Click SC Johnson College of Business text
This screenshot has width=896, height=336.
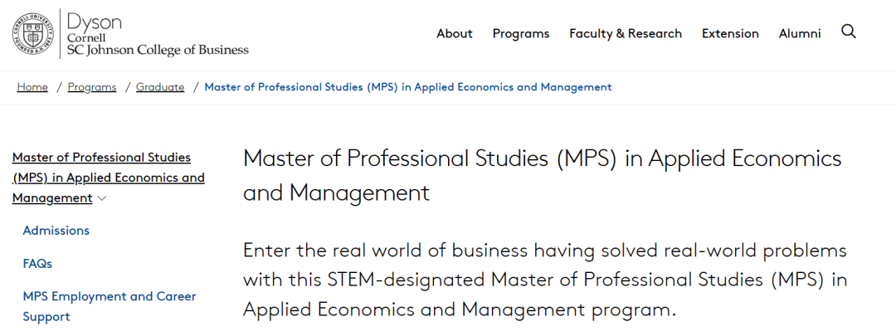pos(158,50)
